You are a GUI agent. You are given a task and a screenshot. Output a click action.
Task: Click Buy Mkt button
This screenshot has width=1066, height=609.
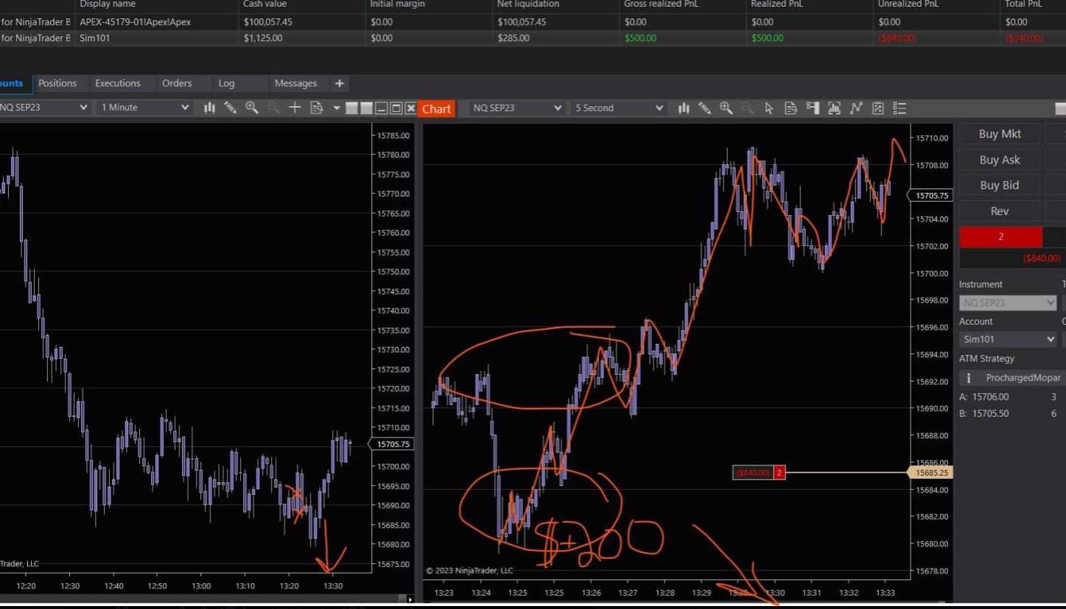coord(1000,134)
